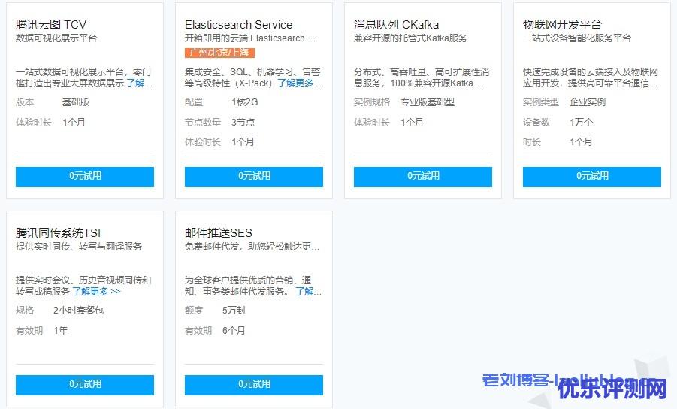Click the truncated CKafka description text

(422, 77)
